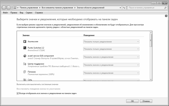Open the Сервис menu
The width and height of the screenshot is (169, 106).
click(29, 12)
